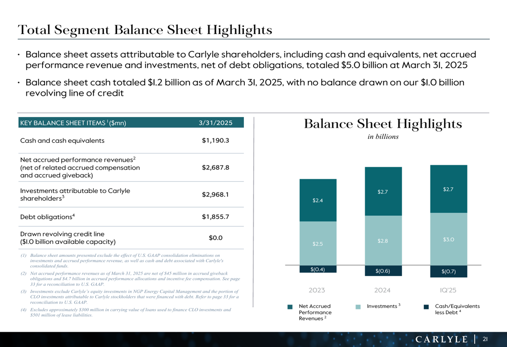The height and width of the screenshot is (347, 507).
Task: Select the 'in billions' chart subtitle
Action: [383, 137]
